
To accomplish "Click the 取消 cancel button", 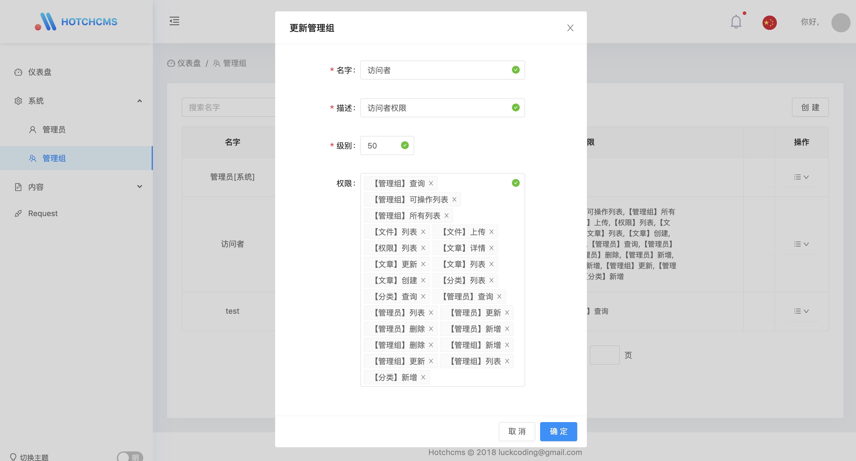I will click(x=517, y=431).
